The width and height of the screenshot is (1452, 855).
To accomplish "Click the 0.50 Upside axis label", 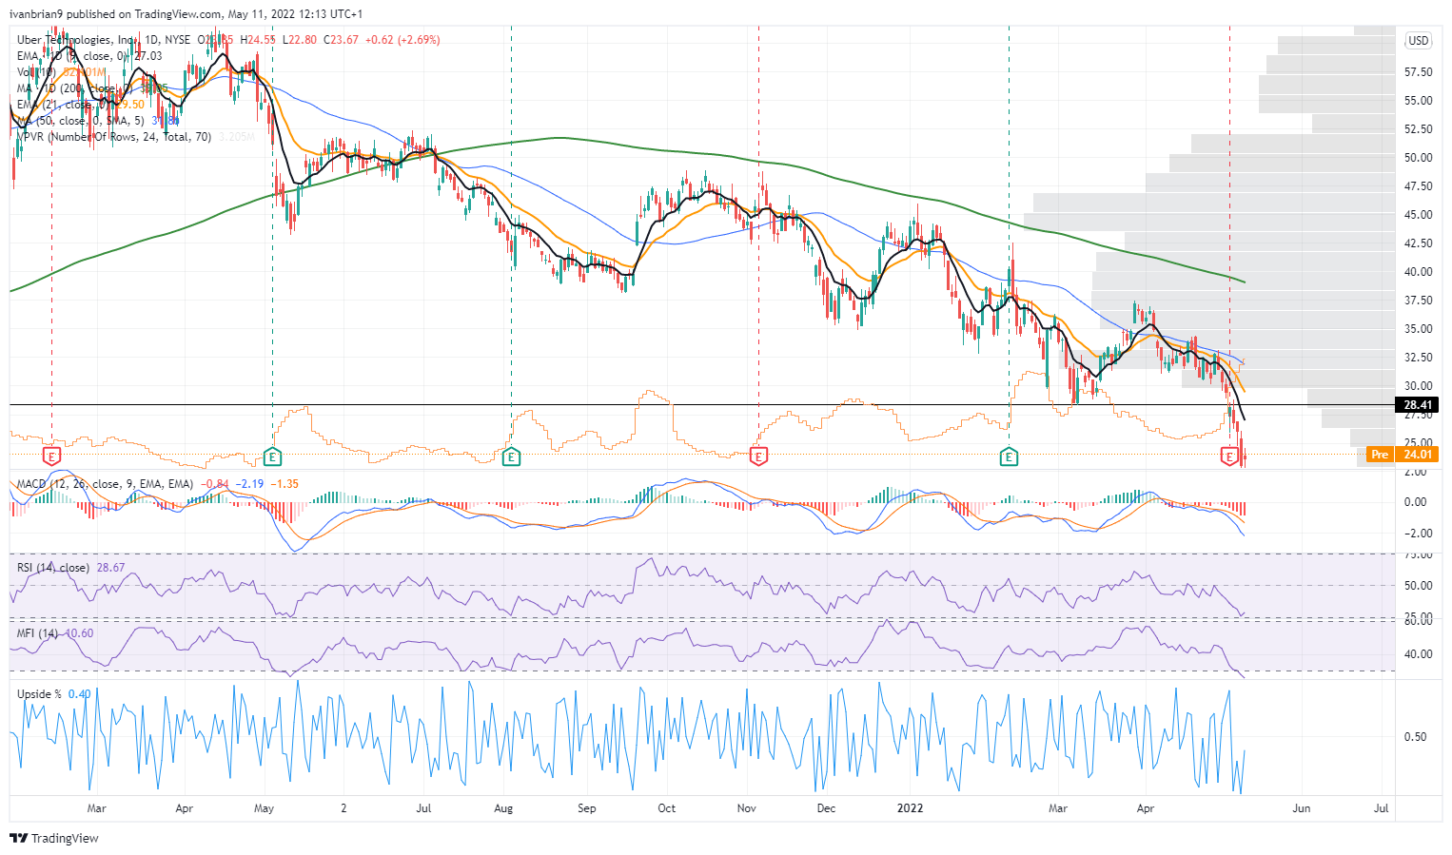I will [x=1415, y=737].
